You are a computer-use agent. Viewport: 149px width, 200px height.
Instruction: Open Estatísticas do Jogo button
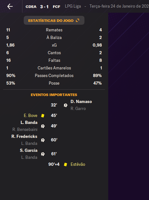[x=54, y=20]
